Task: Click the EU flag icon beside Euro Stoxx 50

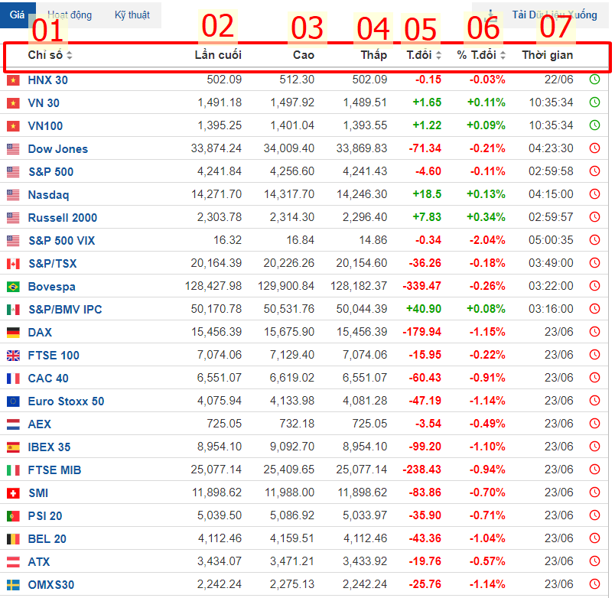Action: pyautogui.click(x=13, y=401)
